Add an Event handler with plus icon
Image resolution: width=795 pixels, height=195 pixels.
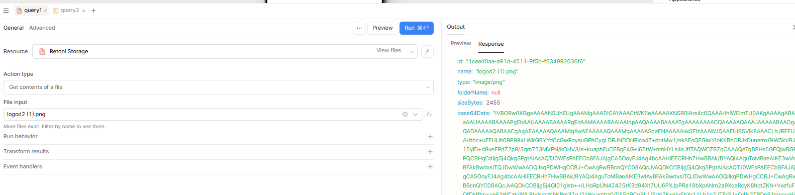430,167
